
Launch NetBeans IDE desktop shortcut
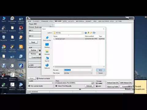[x=21, y=58]
